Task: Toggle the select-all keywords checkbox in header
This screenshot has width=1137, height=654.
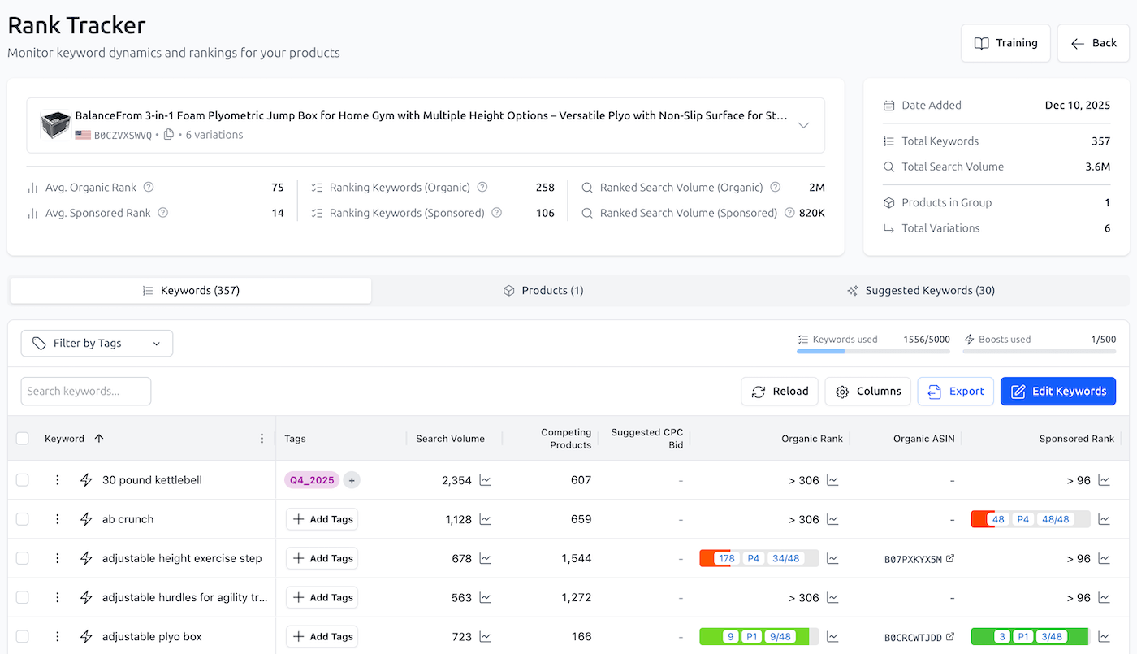Action: pos(23,439)
